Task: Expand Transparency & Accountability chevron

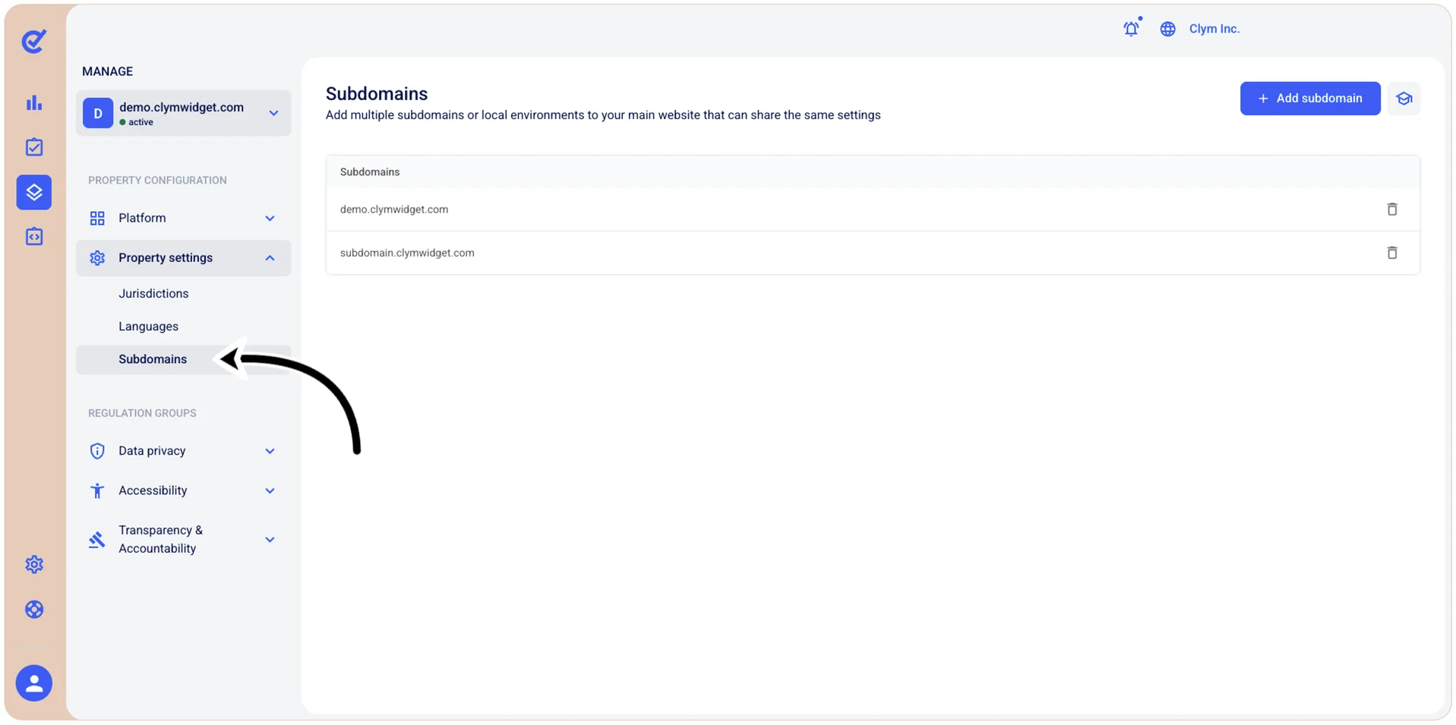Action: coord(270,540)
